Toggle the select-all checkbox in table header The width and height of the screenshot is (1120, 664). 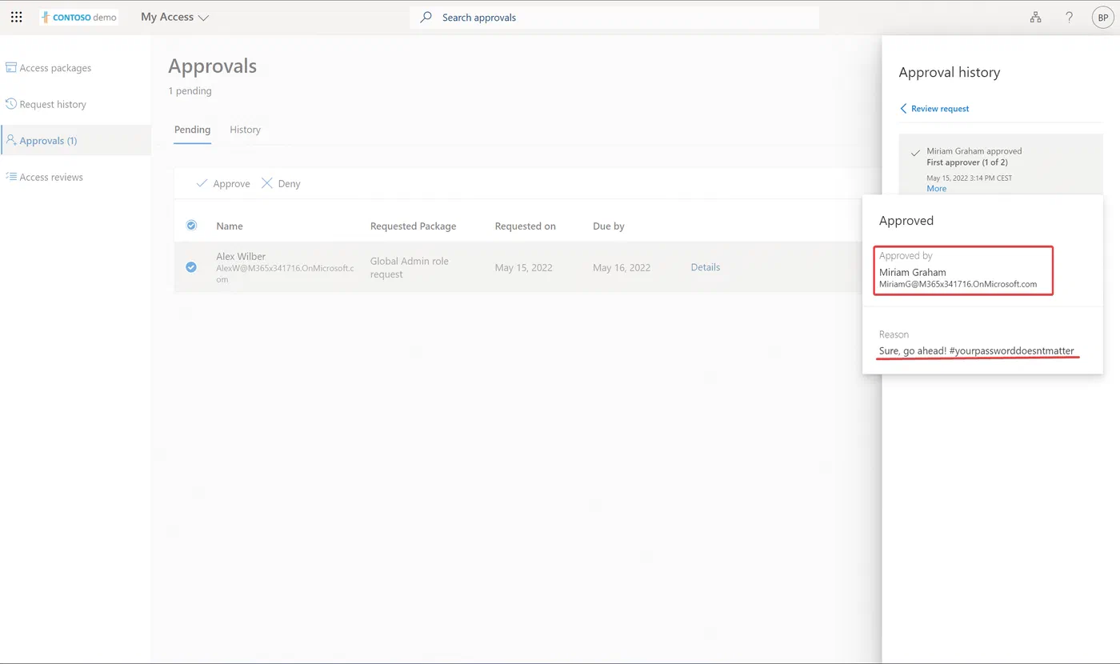pyautogui.click(x=191, y=226)
